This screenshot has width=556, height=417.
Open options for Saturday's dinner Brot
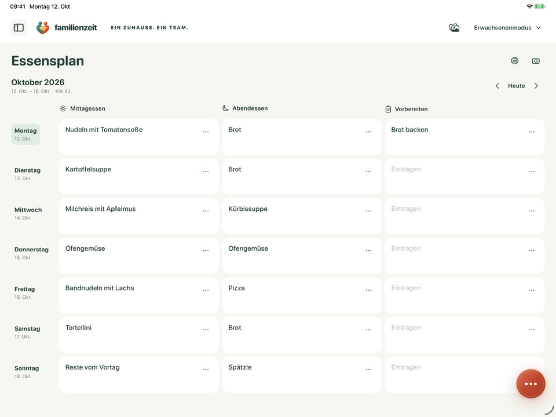369,330
